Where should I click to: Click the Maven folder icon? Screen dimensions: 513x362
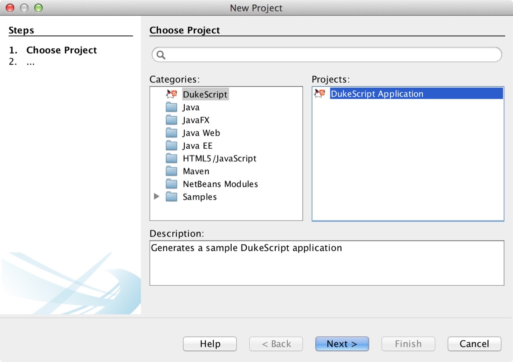(171, 171)
